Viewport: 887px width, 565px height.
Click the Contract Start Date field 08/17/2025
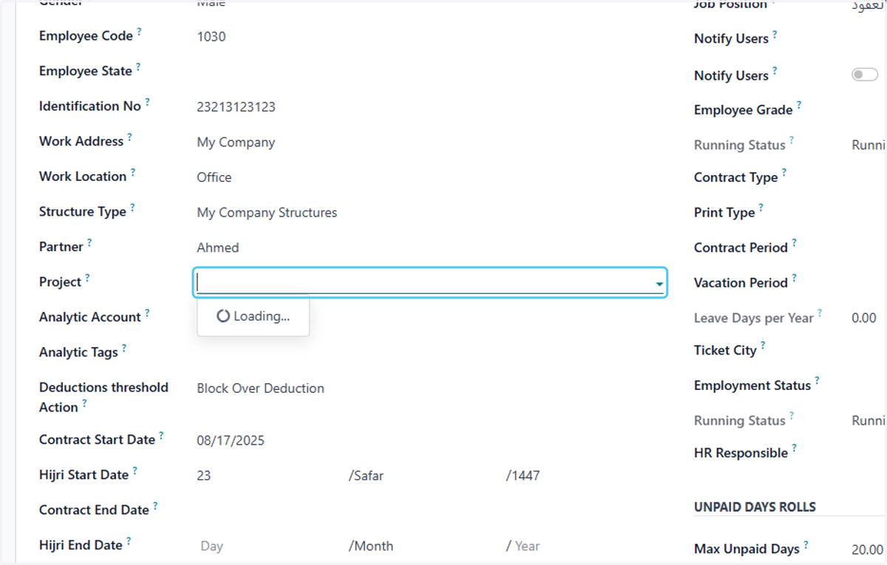(x=231, y=441)
